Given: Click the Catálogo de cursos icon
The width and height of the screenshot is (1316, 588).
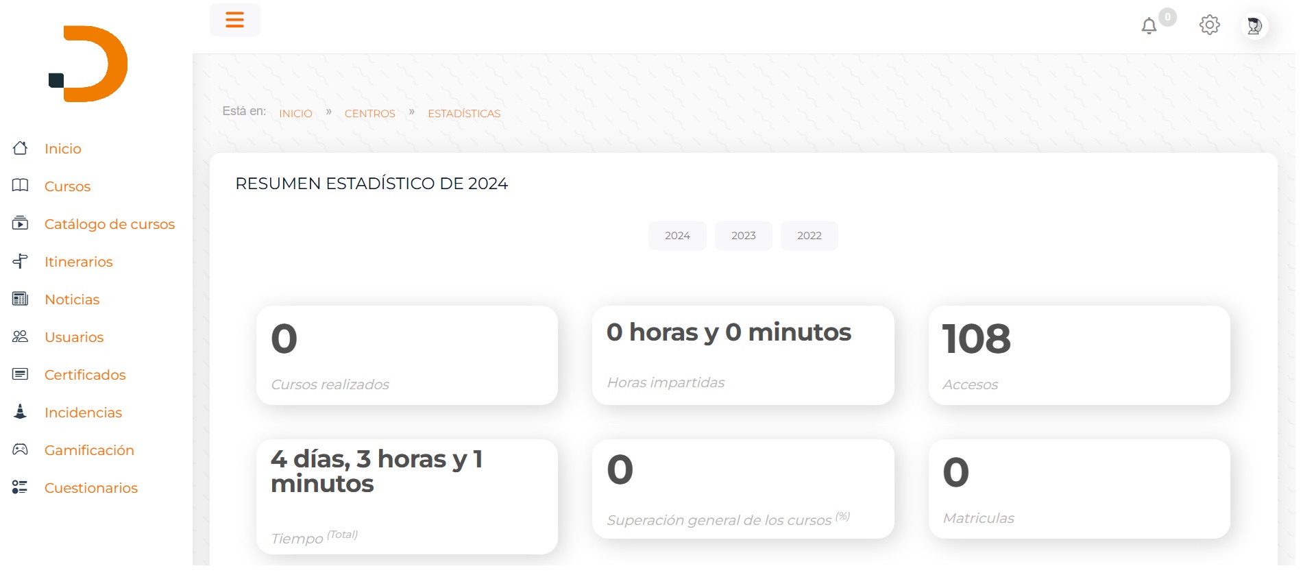Looking at the screenshot, I should coord(21,223).
